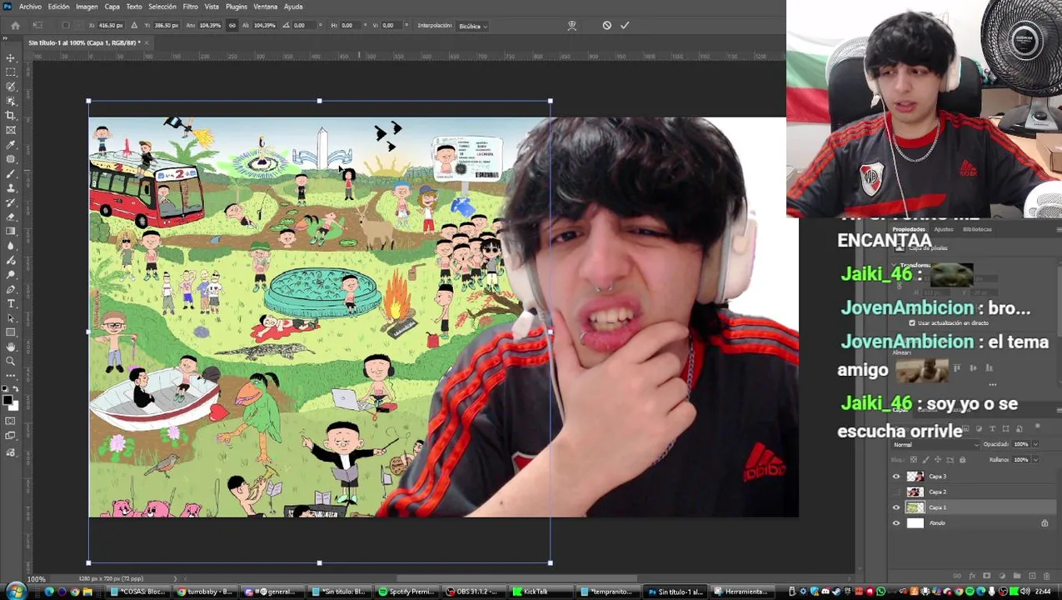This screenshot has width=1062, height=600.
Task: Open the Plugins menu
Action: pyautogui.click(x=237, y=7)
